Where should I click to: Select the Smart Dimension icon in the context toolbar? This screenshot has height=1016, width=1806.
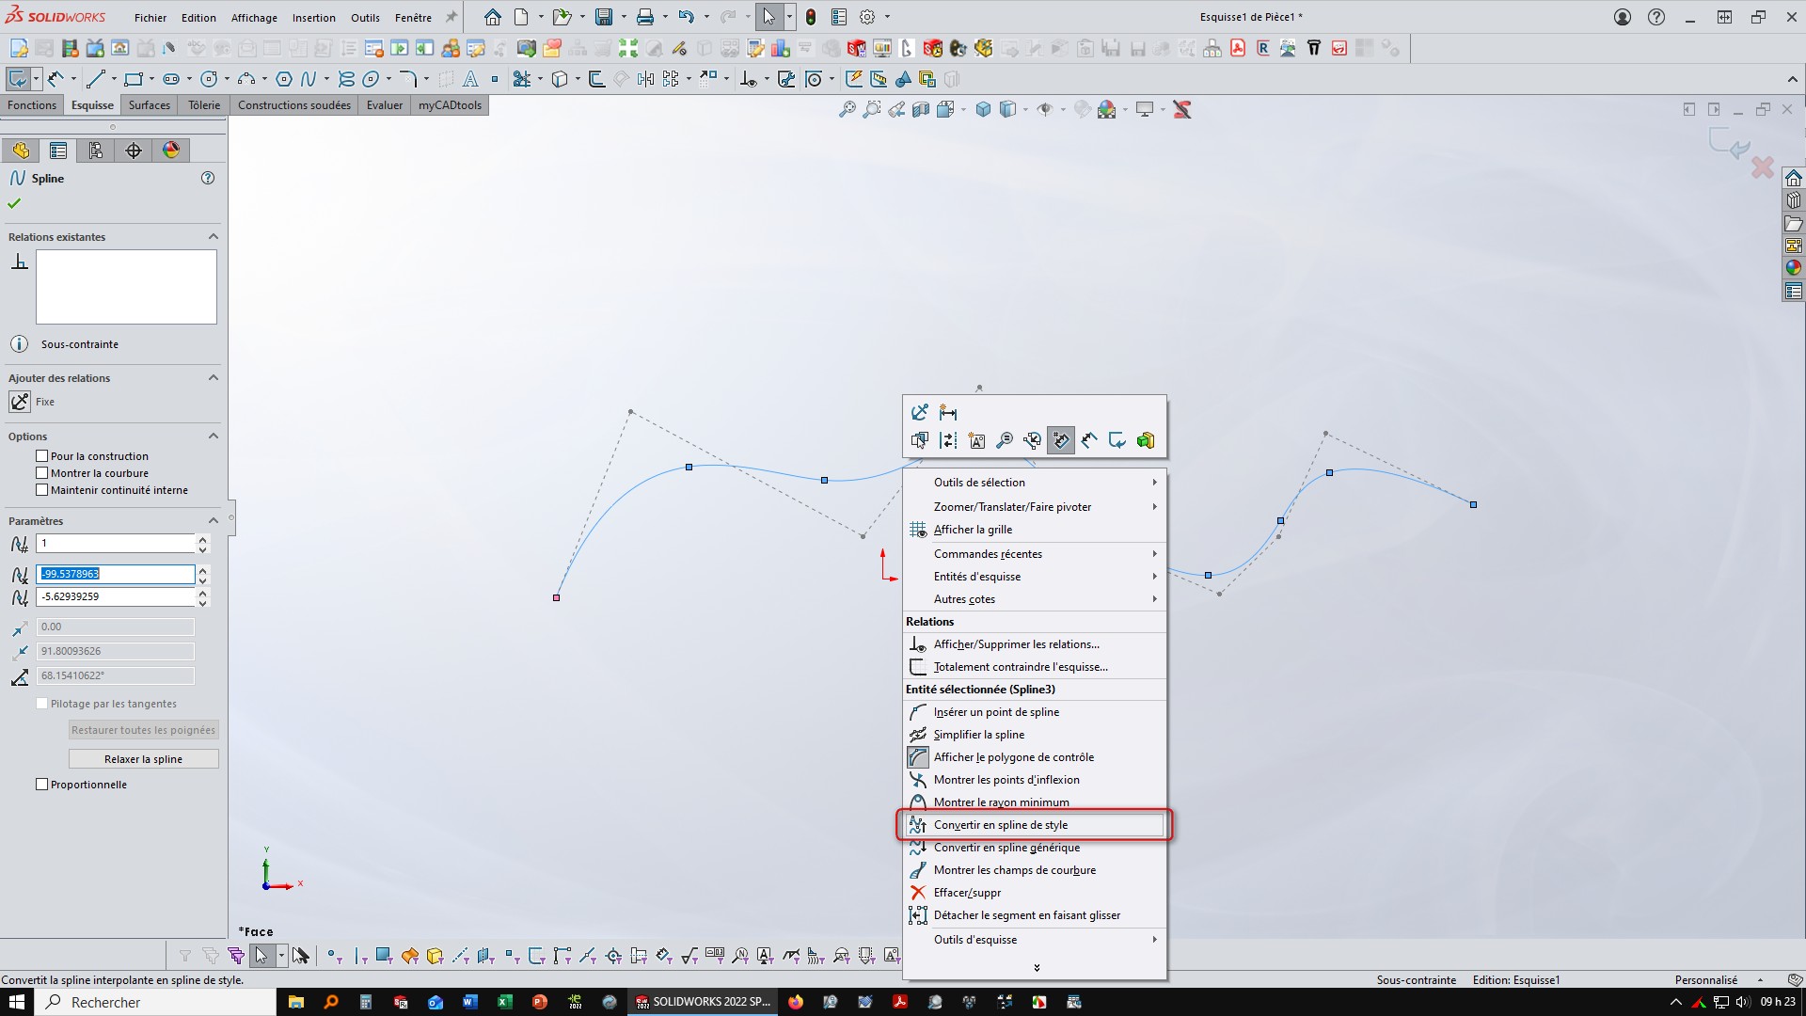coord(947,412)
